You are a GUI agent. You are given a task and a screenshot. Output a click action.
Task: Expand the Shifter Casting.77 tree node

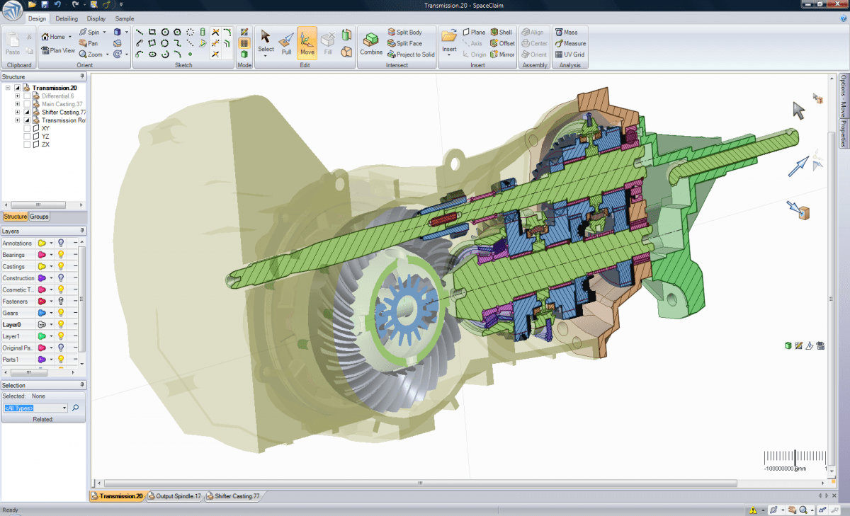tap(17, 113)
